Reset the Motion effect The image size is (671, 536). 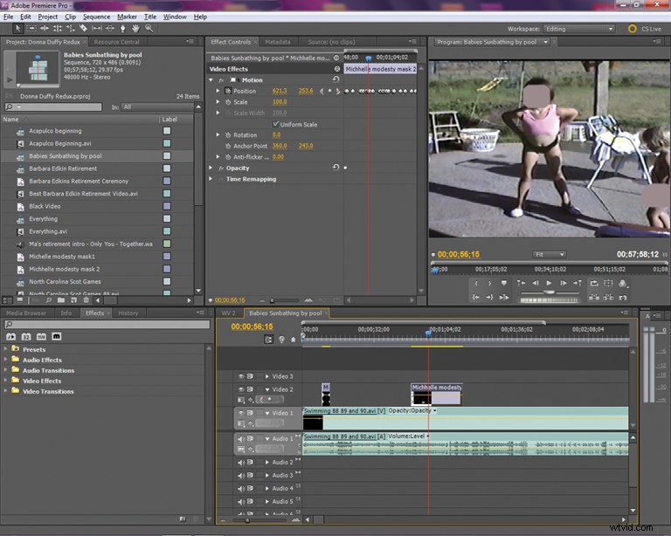335,79
